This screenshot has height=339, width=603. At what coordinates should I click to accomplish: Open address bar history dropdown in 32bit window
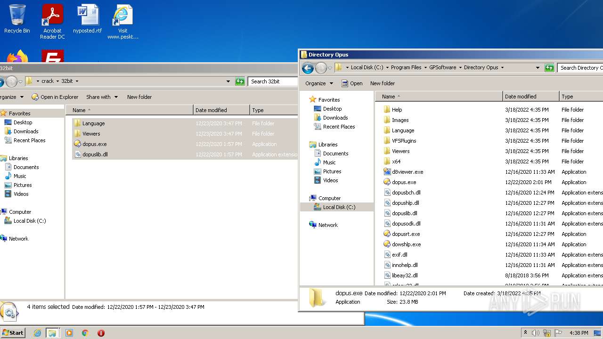[x=228, y=81]
